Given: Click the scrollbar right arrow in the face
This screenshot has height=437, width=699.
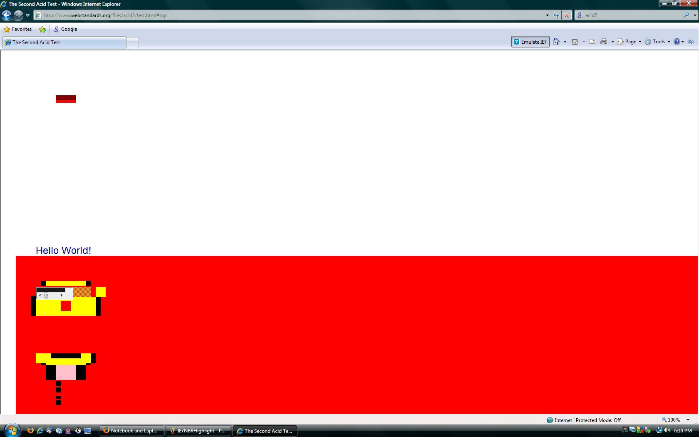Looking at the screenshot, I should click(x=62, y=295).
